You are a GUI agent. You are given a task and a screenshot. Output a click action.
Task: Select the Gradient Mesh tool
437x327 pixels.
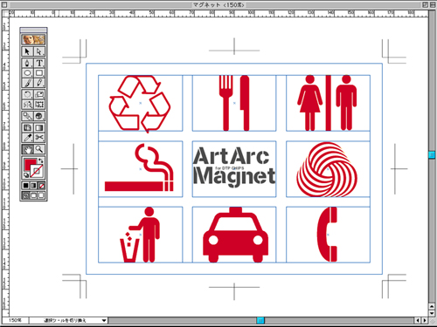click(x=27, y=127)
